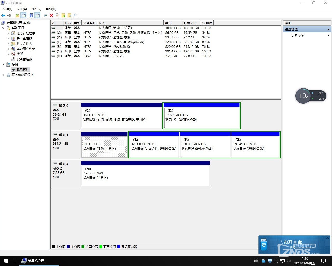Screen dimensions: 332x266
Task: Collapse the 系统工具 tree node
Action: (3, 28)
